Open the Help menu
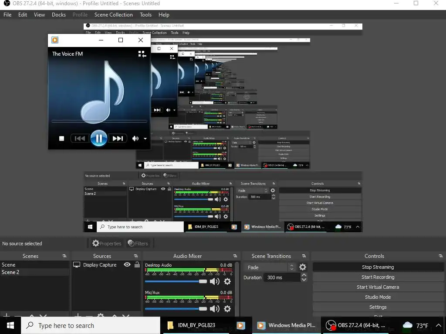The width and height of the screenshot is (446, 334). pos(164,15)
